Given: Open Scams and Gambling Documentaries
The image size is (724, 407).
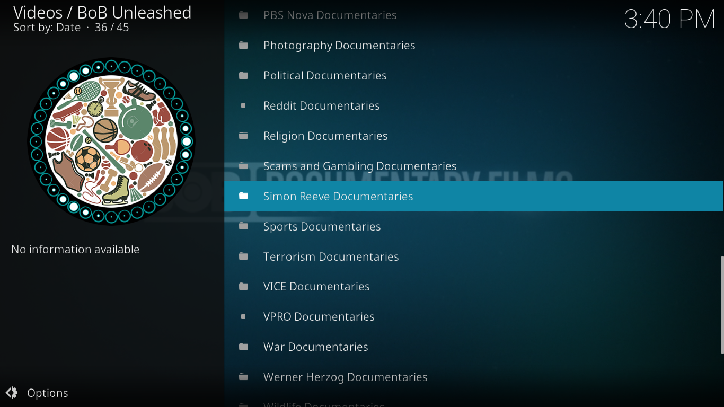Looking at the screenshot, I should pyautogui.click(x=359, y=166).
